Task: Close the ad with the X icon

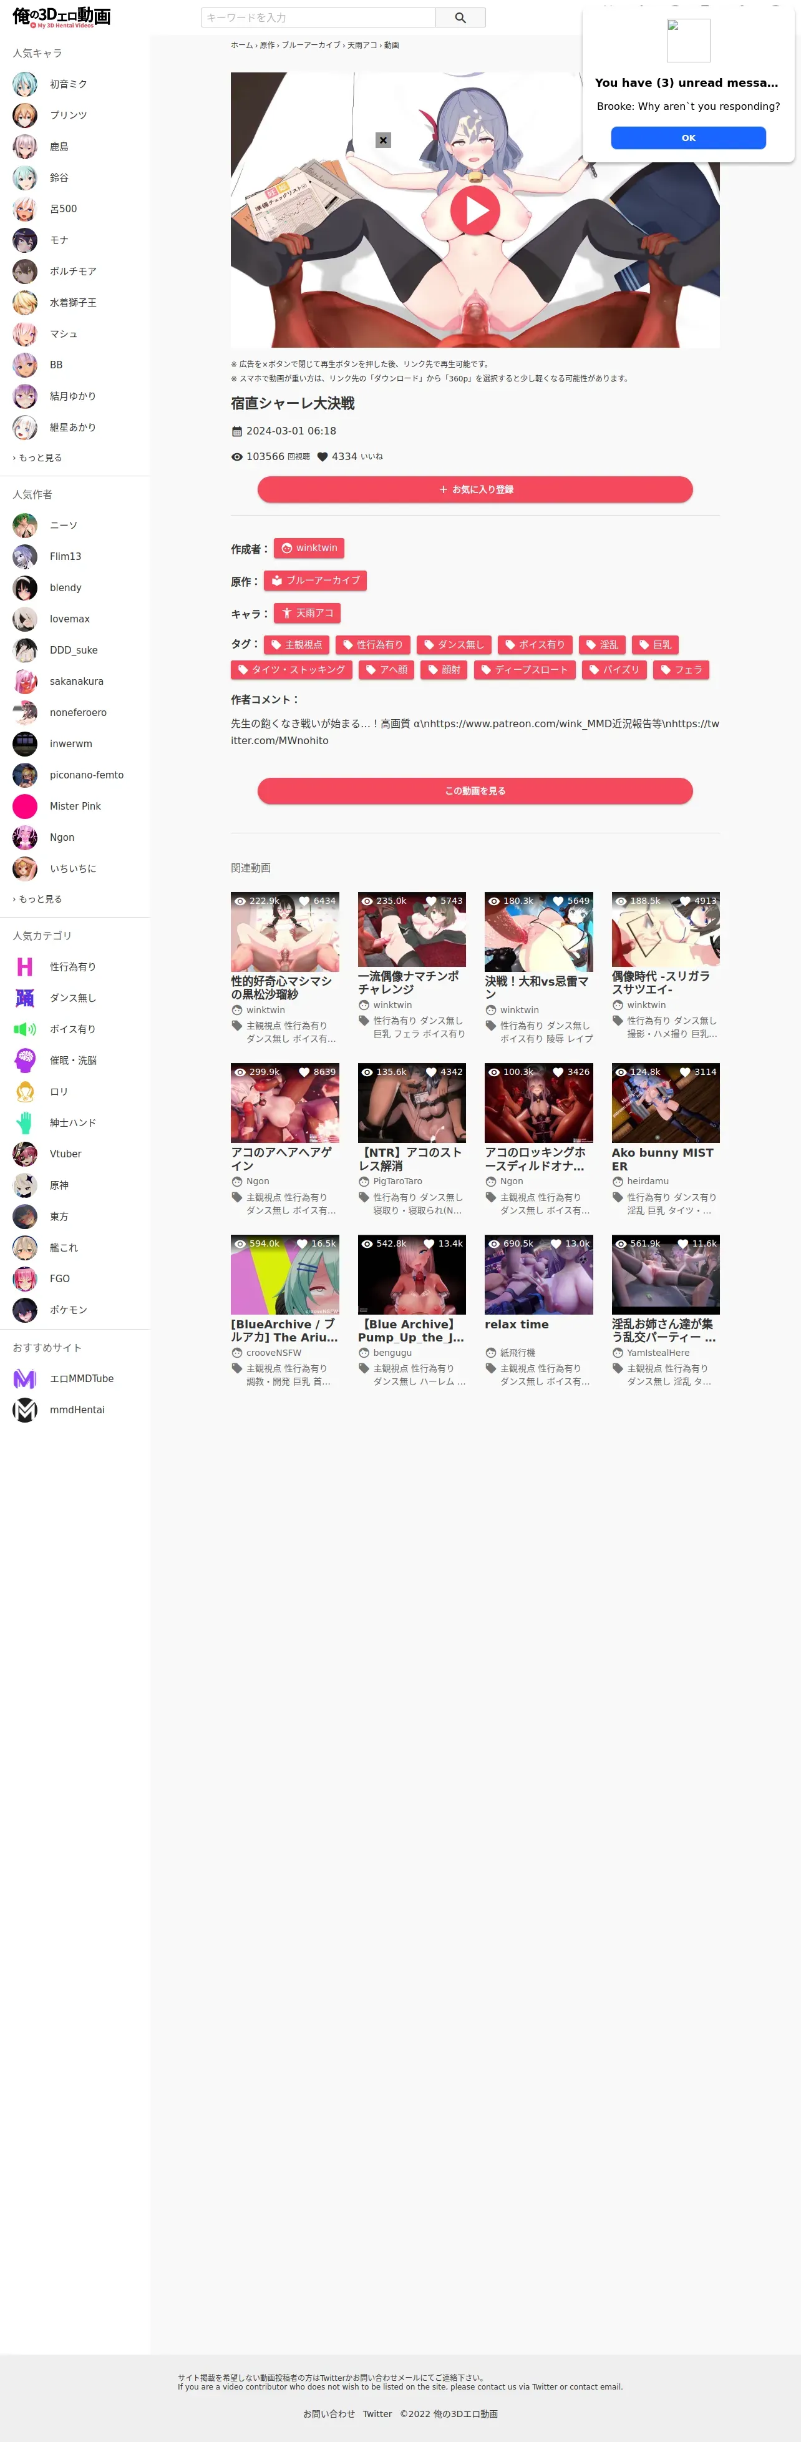Action: pos(383,140)
